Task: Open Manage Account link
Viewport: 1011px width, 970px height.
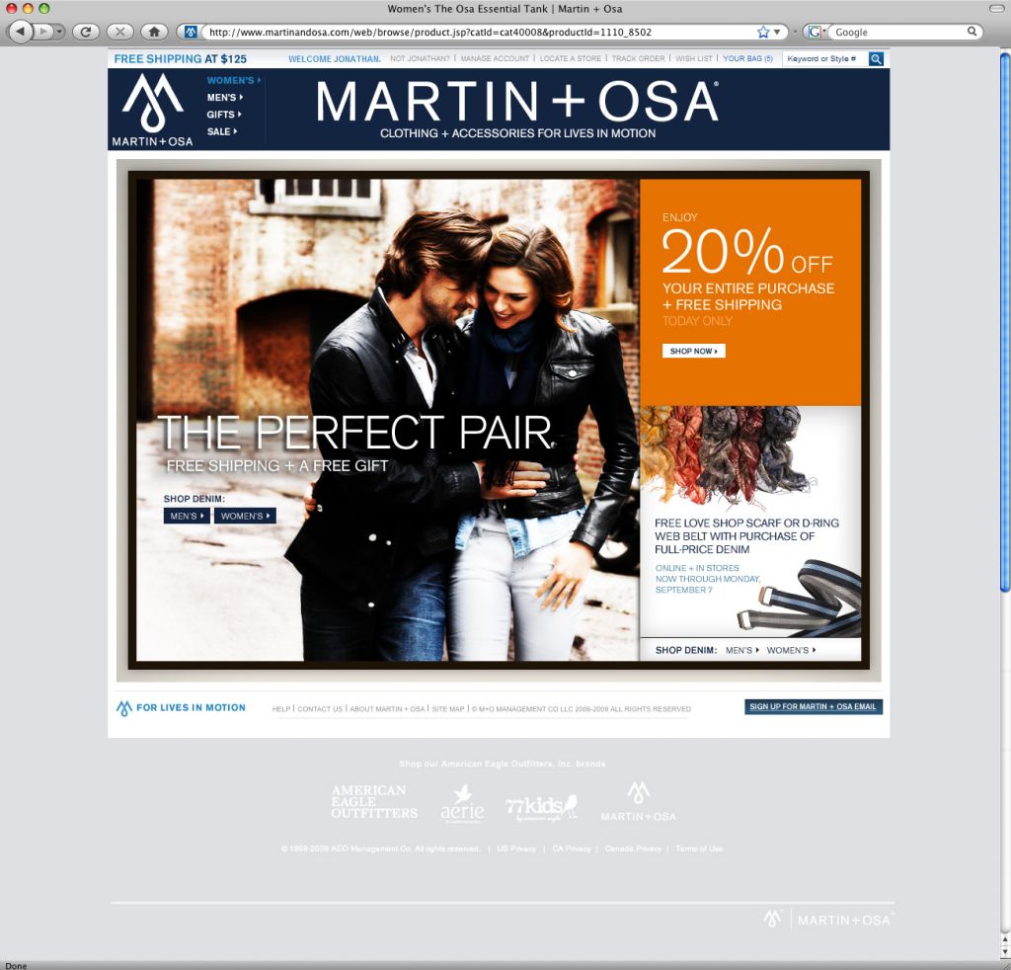Action: pyautogui.click(x=495, y=58)
